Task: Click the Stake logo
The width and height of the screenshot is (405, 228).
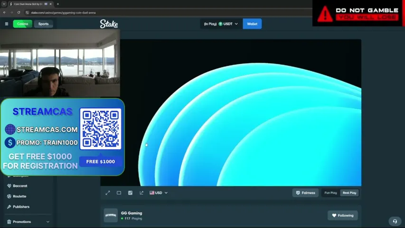Action: coord(109,24)
